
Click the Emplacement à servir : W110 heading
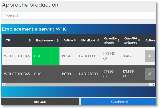coord(35,29)
